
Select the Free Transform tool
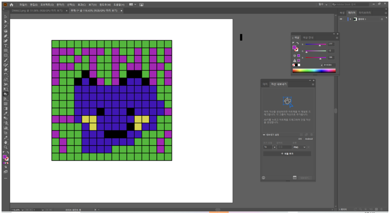pos(5,89)
